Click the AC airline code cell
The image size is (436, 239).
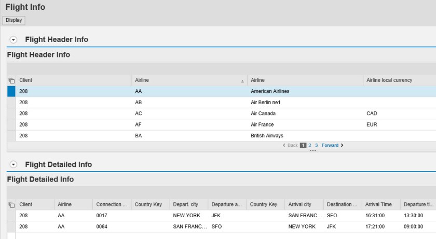click(x=189, y=114)
